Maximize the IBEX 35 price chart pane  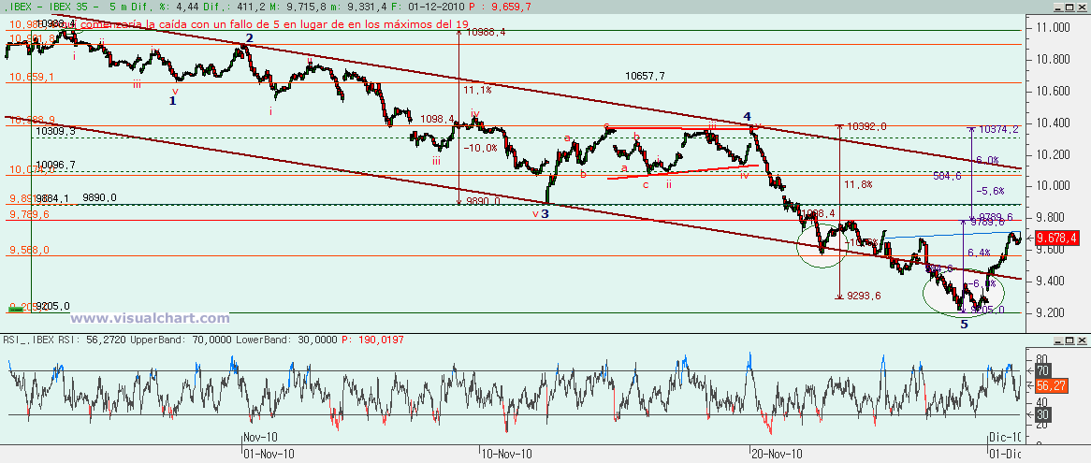pyautogui.click(x=1070, y=7)
